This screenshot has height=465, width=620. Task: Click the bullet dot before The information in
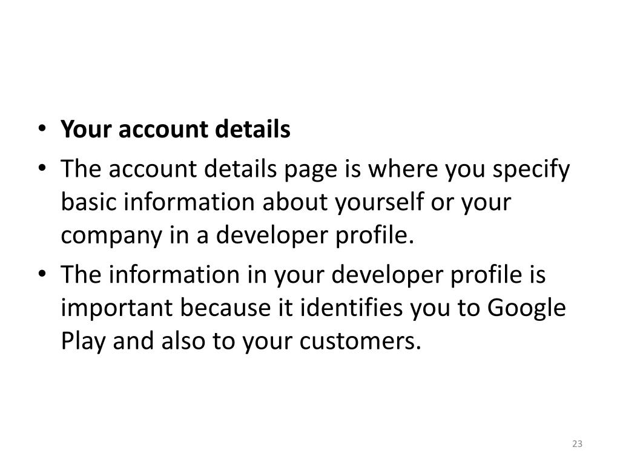(42, 274)
